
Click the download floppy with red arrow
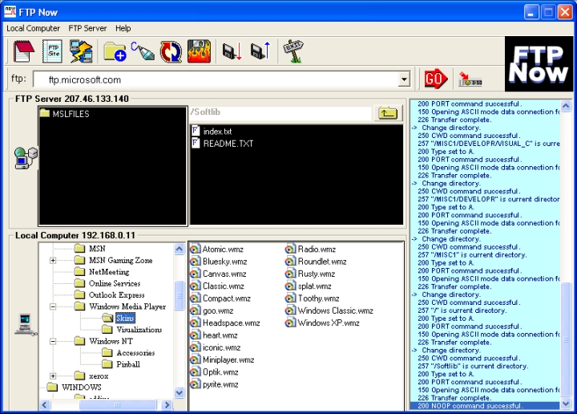point(232,51)
